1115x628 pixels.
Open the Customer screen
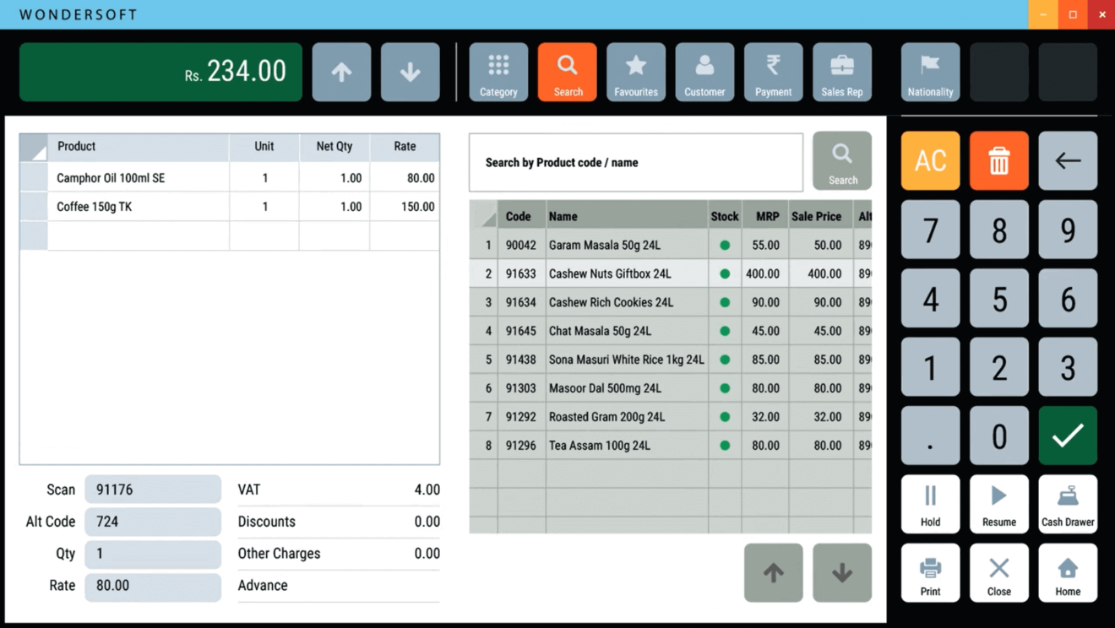pos(704,72)
